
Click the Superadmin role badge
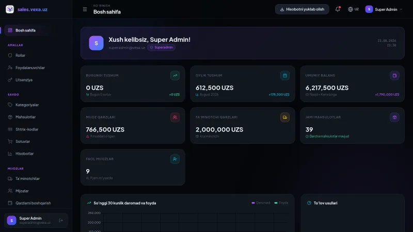coord(161,47)
